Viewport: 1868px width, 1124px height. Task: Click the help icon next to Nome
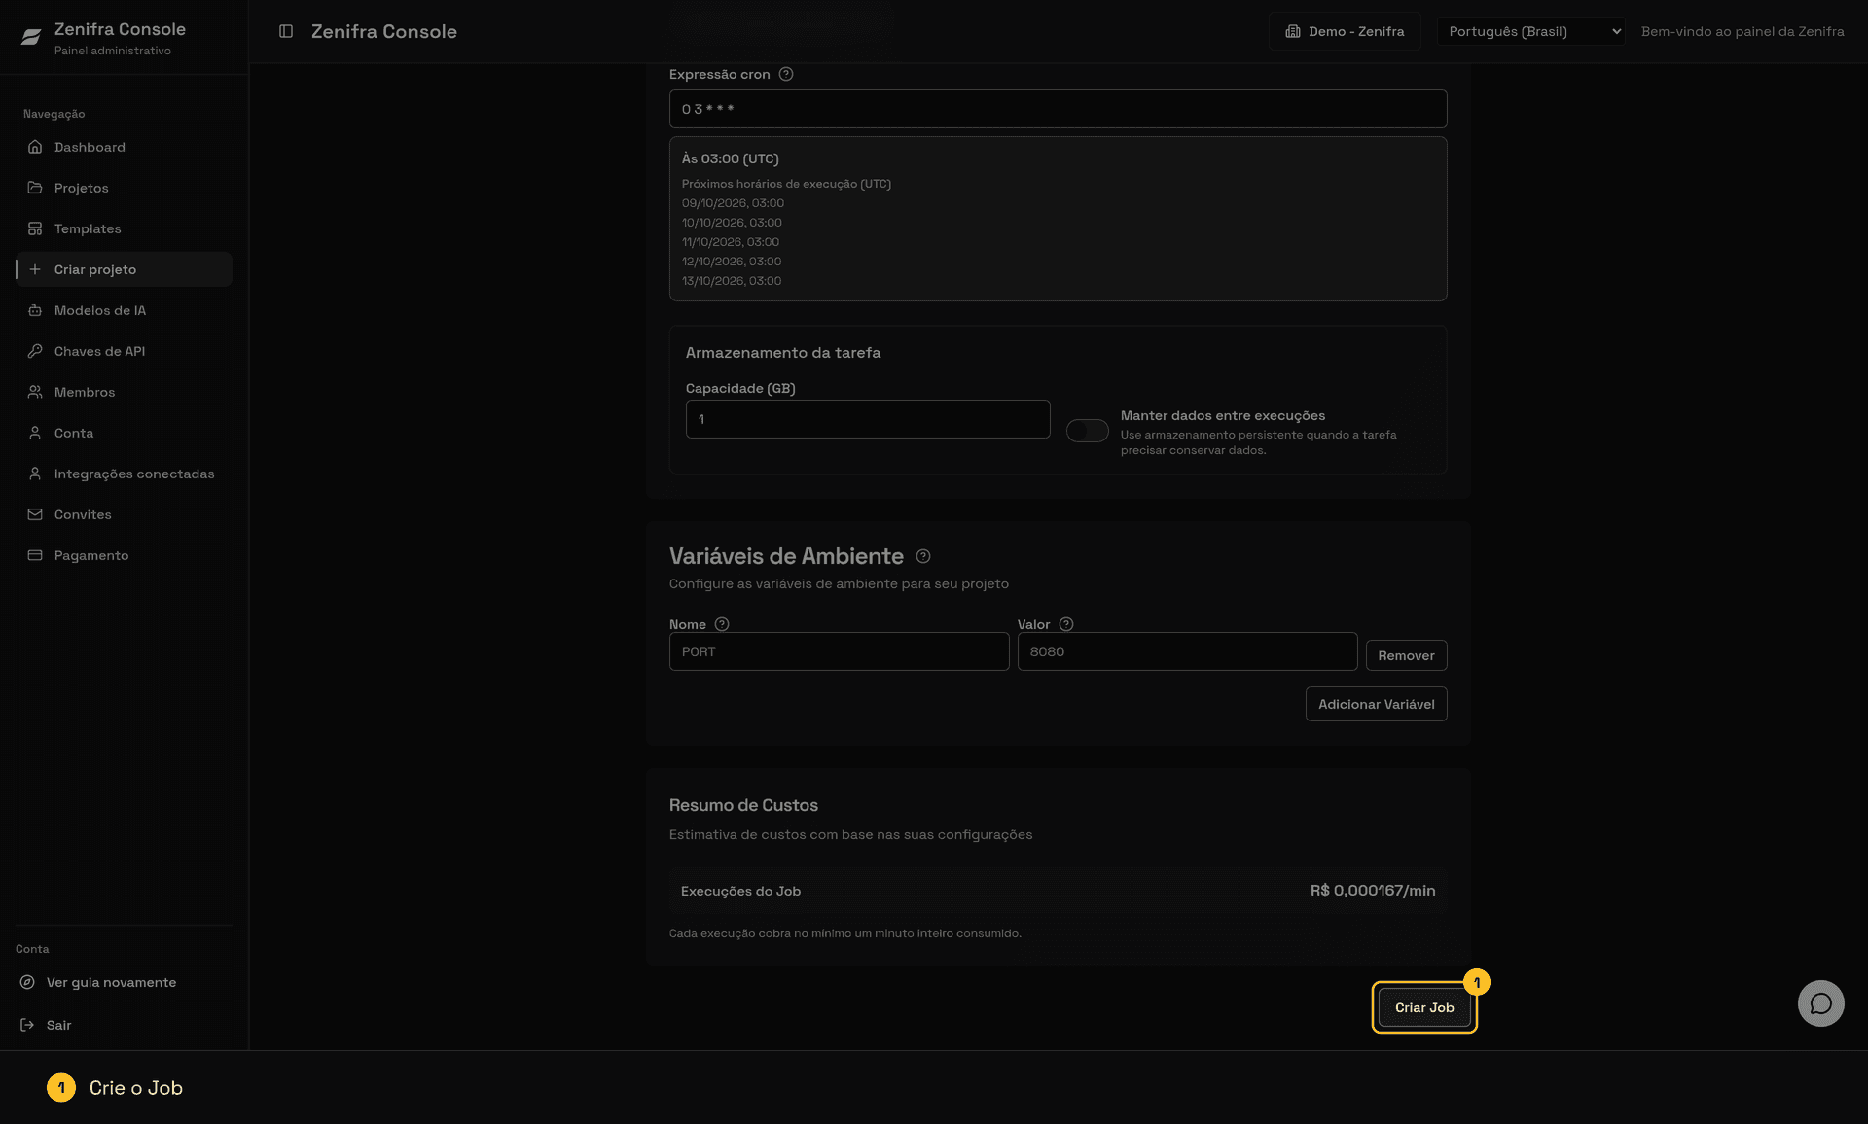722,624
